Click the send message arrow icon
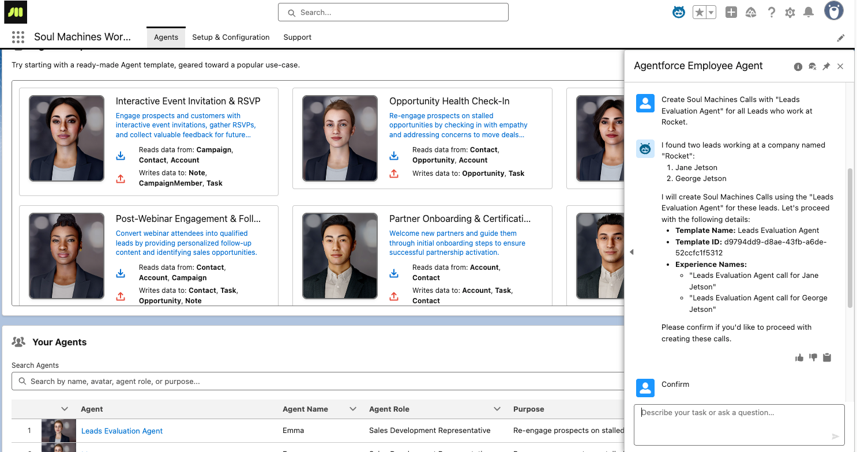 coord(835,436)
